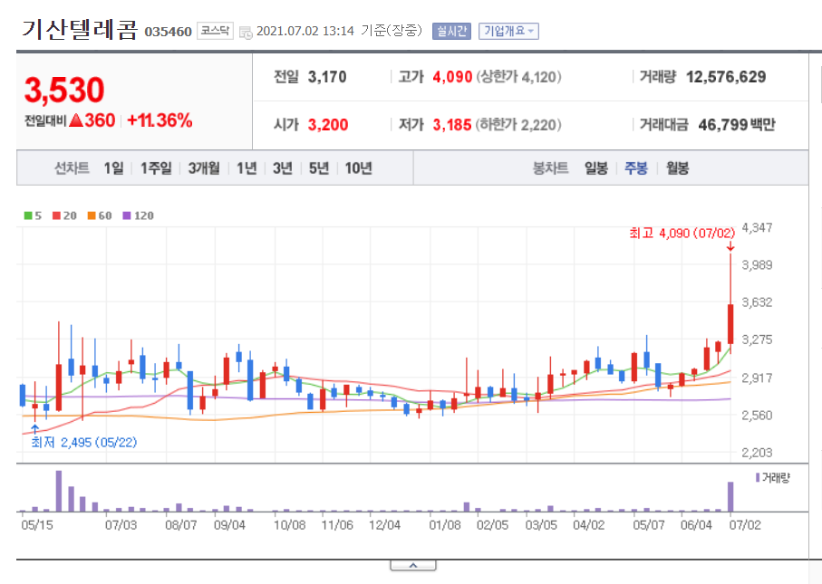Click the 기산텔레콤 company name title
Viewport: 822px width, 584px height.
coord(80,29)
